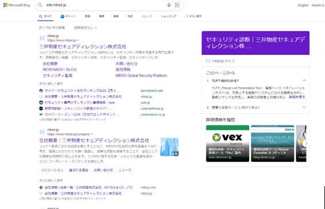Open the suik.jp related result

tap(80, 102)
